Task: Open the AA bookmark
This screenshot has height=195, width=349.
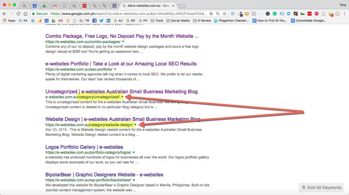Action: click(x=23, y=20)
